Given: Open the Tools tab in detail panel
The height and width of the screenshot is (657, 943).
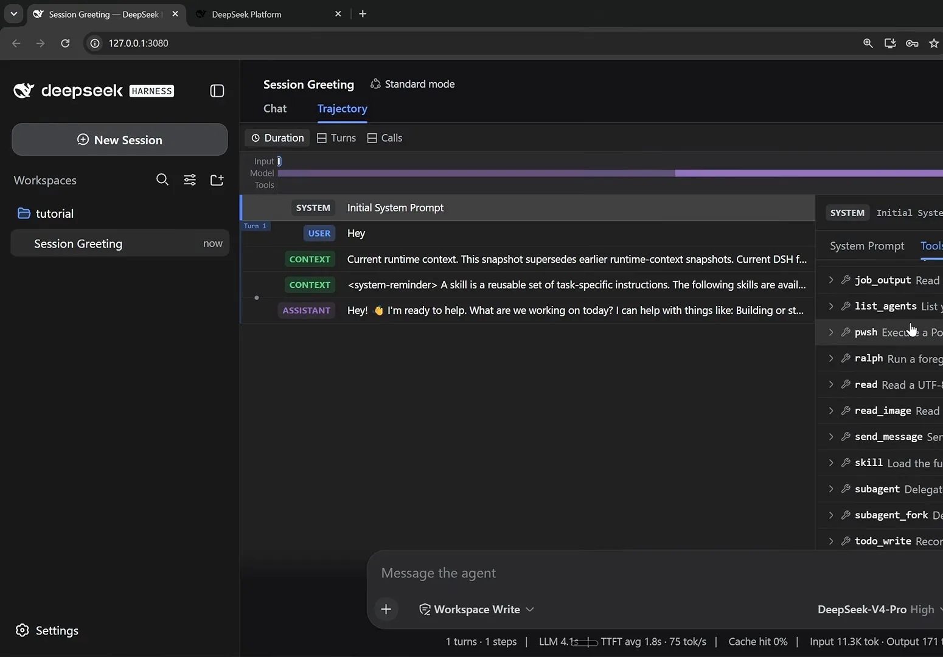Looking at the screenshot, I should click(x=931, y=246).
